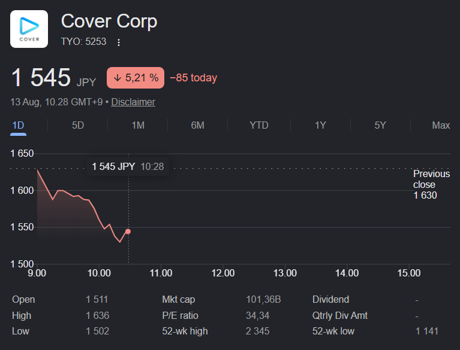Click the TYO: 5253 ticker text

click(83, 41)
